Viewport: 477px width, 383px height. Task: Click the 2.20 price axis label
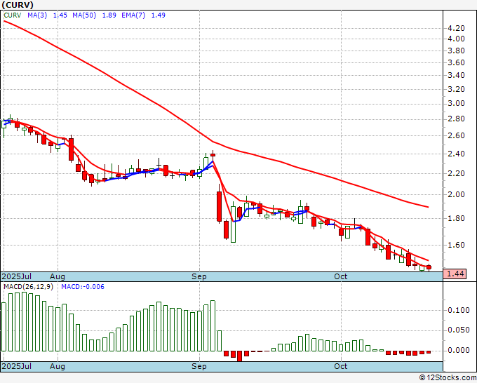pyautogui.click(x=456, y=174)
